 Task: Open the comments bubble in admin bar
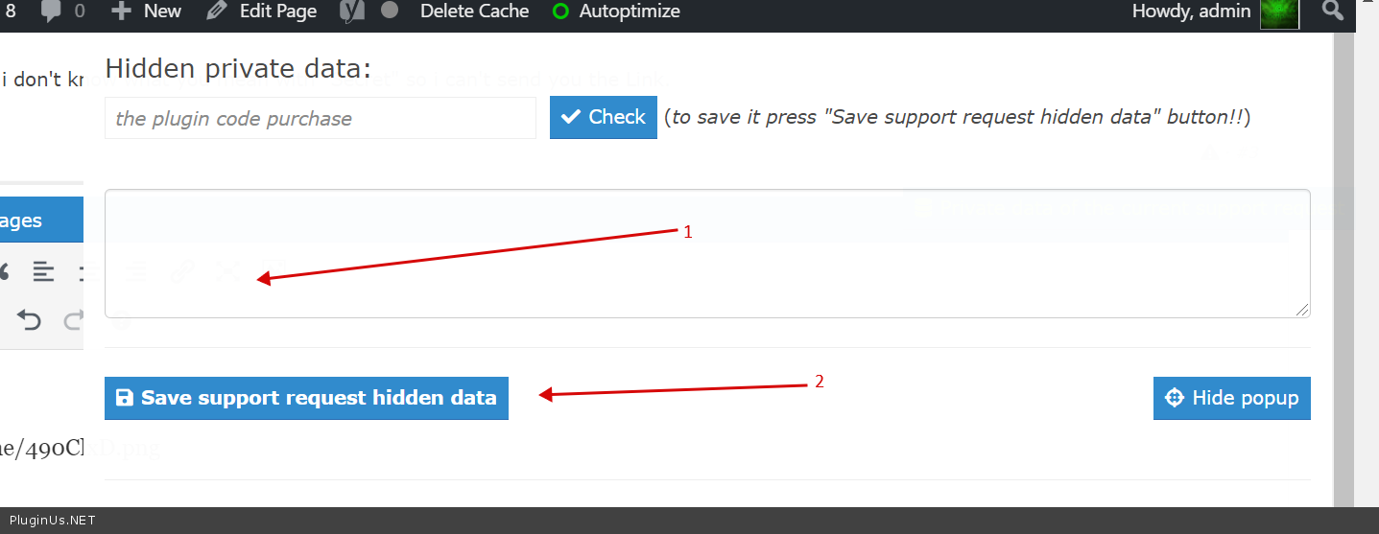62,12
